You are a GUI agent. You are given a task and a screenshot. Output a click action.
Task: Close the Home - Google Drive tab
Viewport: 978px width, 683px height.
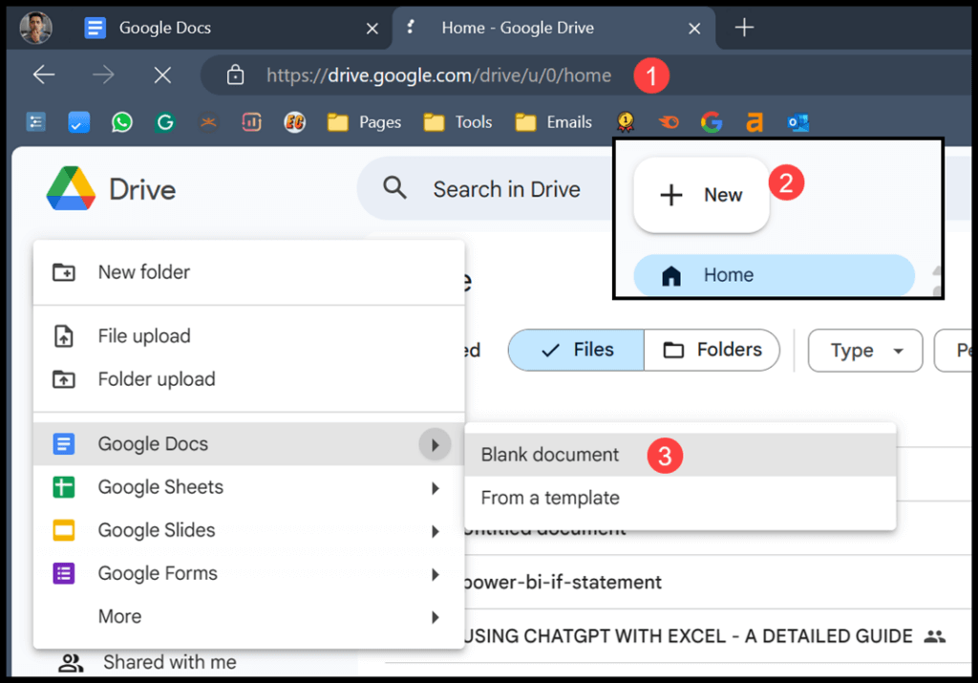click(x=694, y=29)
